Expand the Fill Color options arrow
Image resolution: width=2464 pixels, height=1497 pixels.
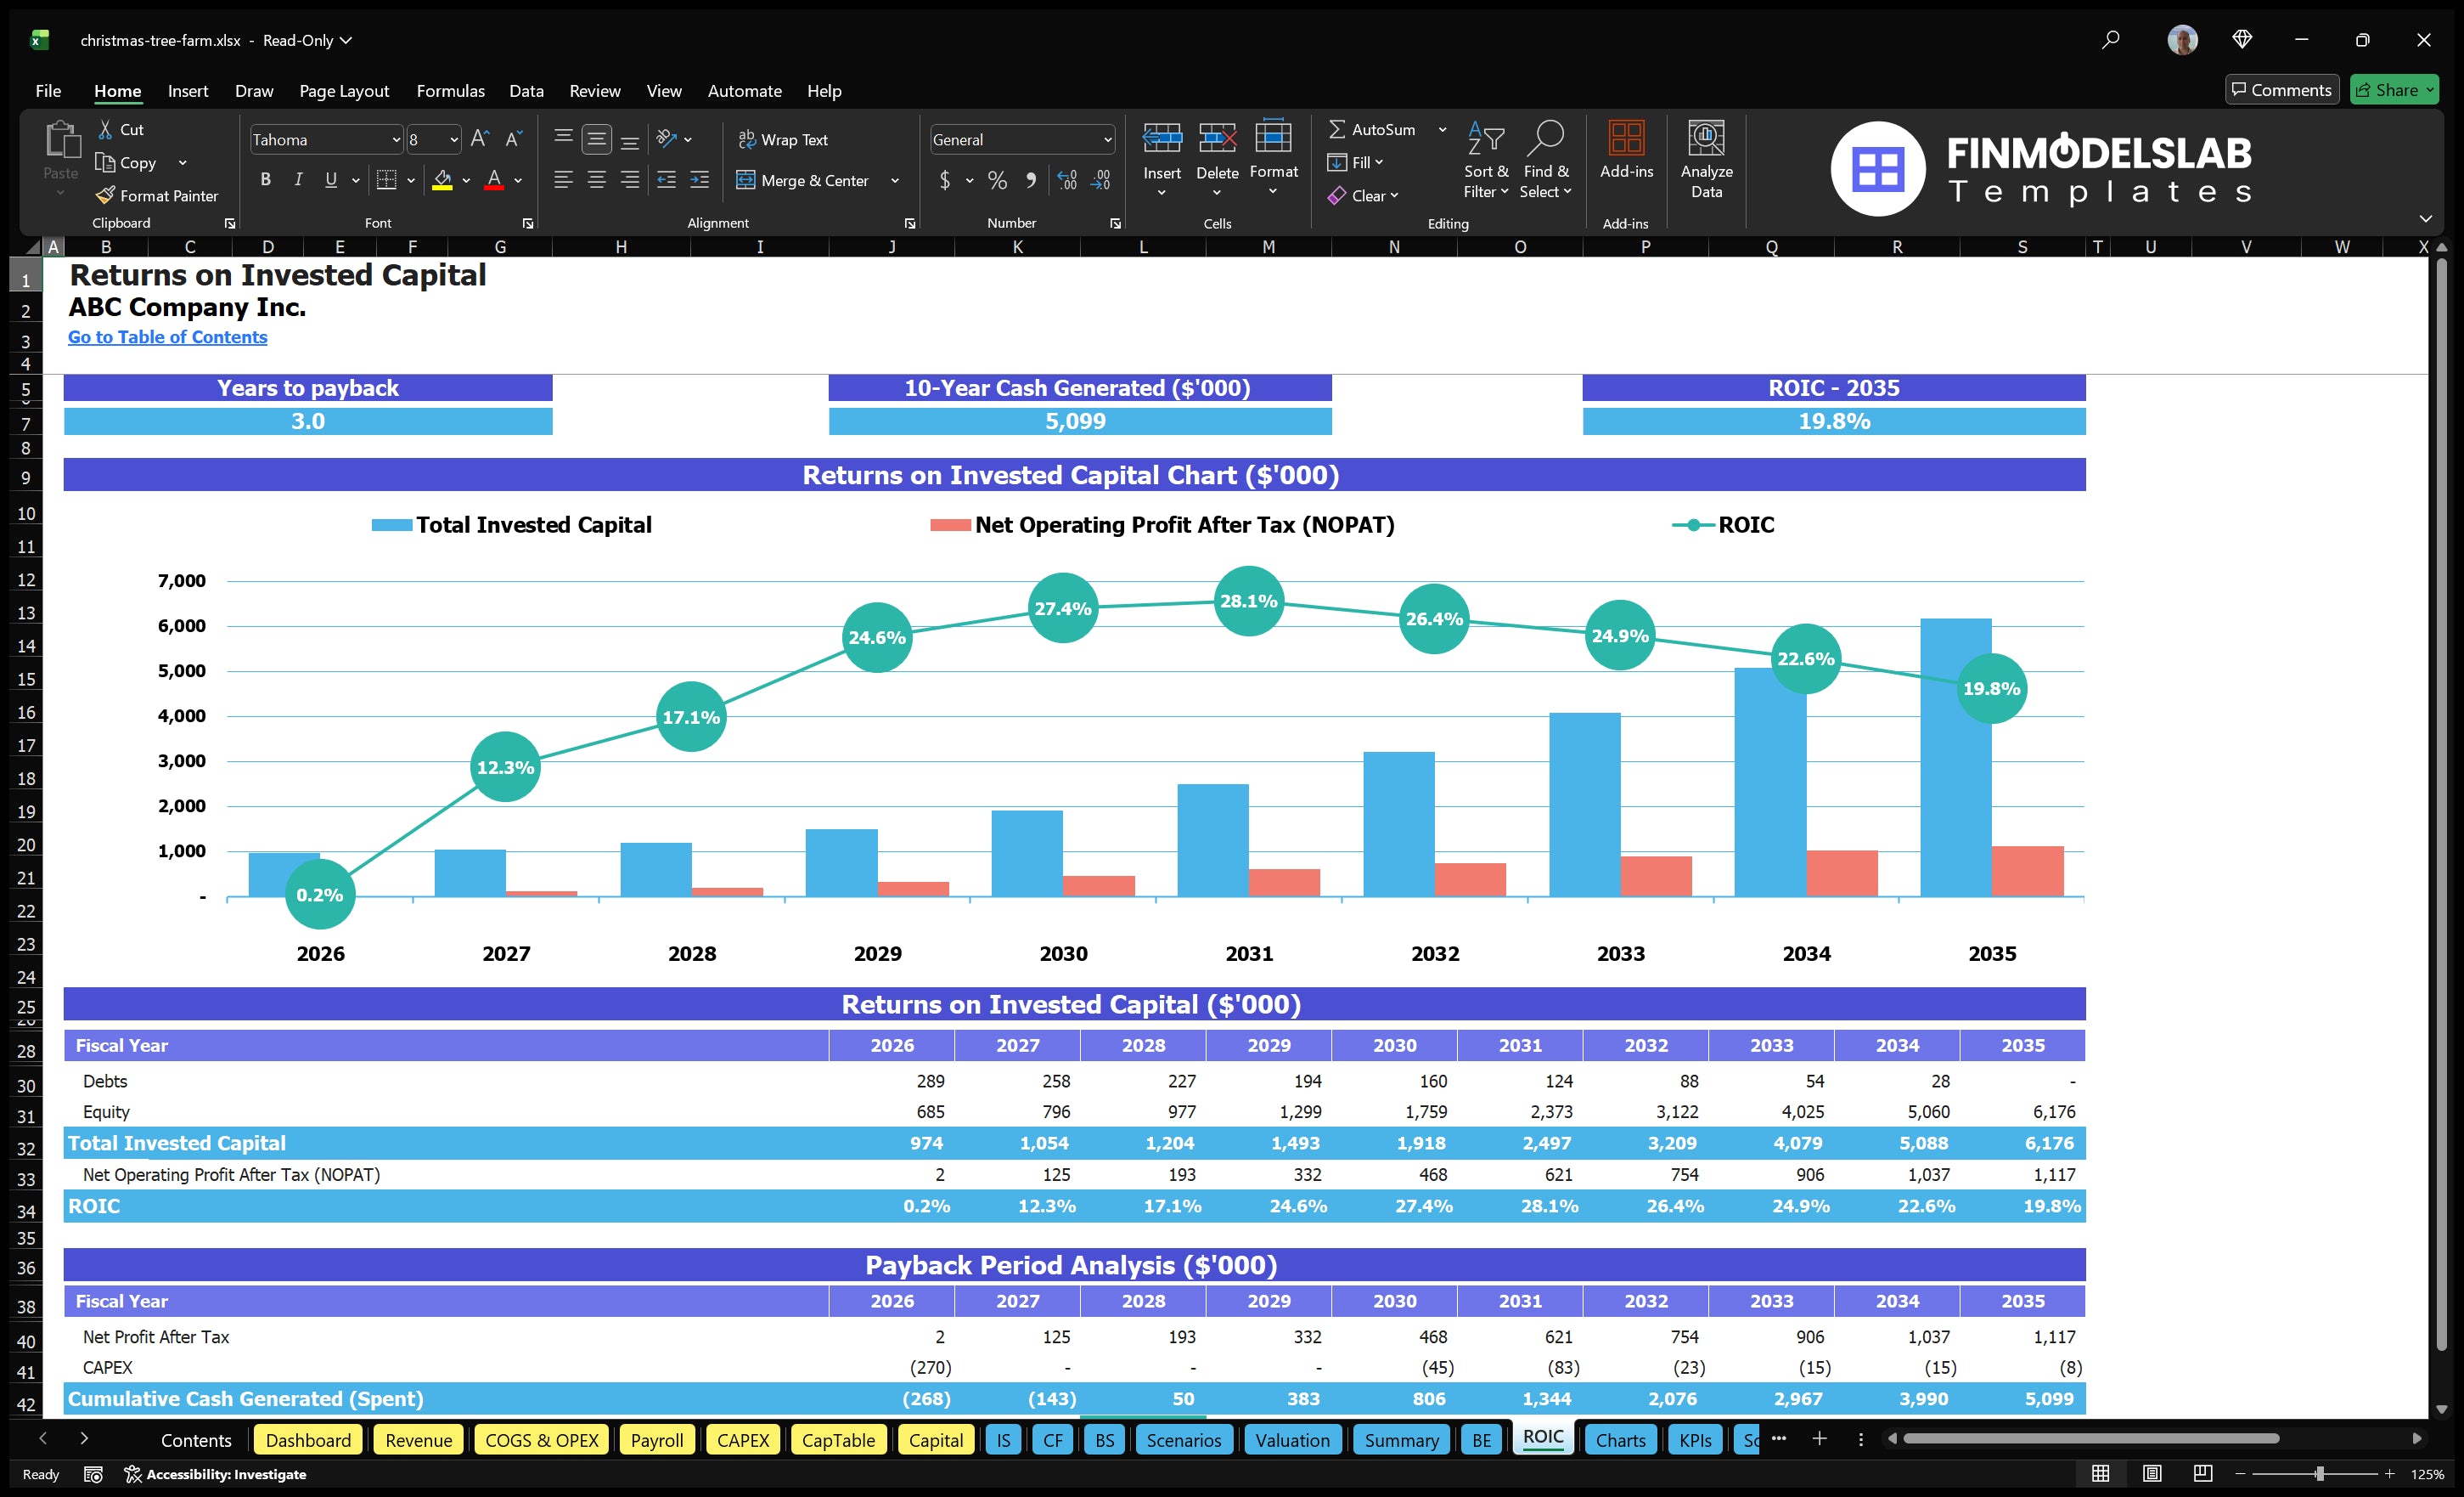click(x=466, y=181)
